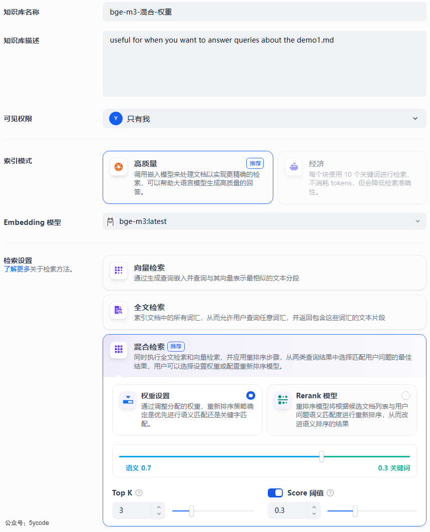Screen dimensions: 430x532
Task: Open the Score 阈值 help tooltip icon
Action: click(330, 493)
